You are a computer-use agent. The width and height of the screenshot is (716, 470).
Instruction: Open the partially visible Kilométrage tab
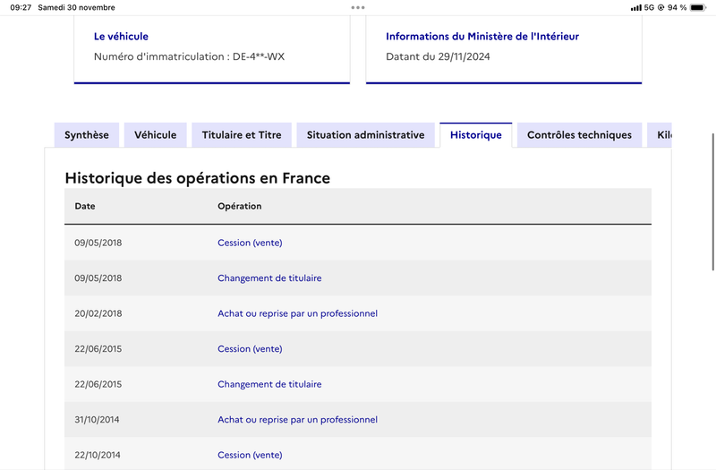(660, 135)
